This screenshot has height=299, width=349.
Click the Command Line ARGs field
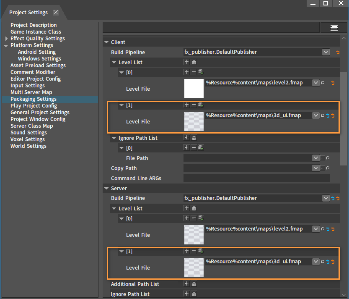[257, 178]
